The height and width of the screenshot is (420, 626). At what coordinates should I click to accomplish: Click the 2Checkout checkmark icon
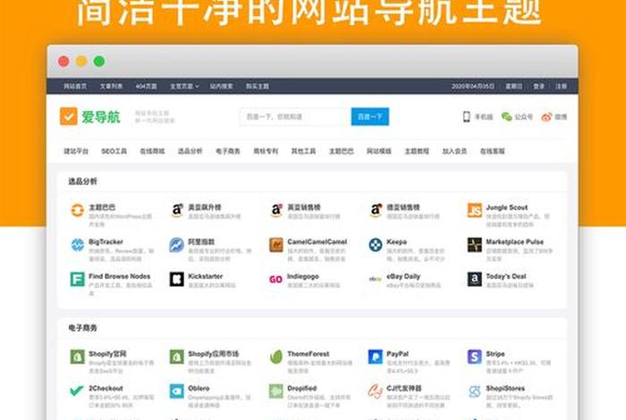point(77,391)
